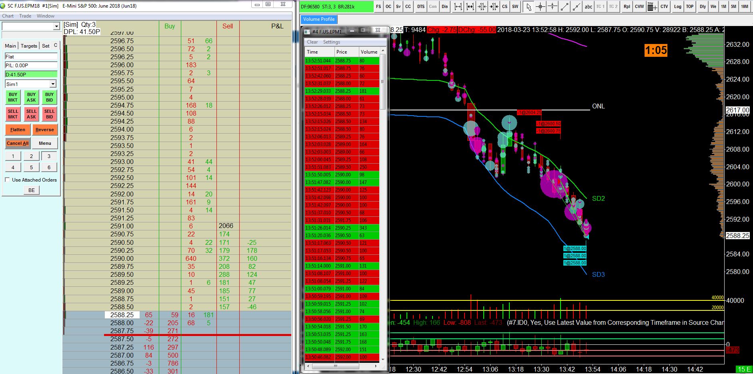This screenshot has width=753, height=374.
Task: Select order quantity preset 1
Action: (x=13, y=156)
